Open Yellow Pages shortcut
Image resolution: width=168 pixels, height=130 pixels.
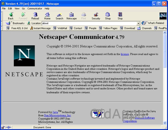click(x=108, y=28)
